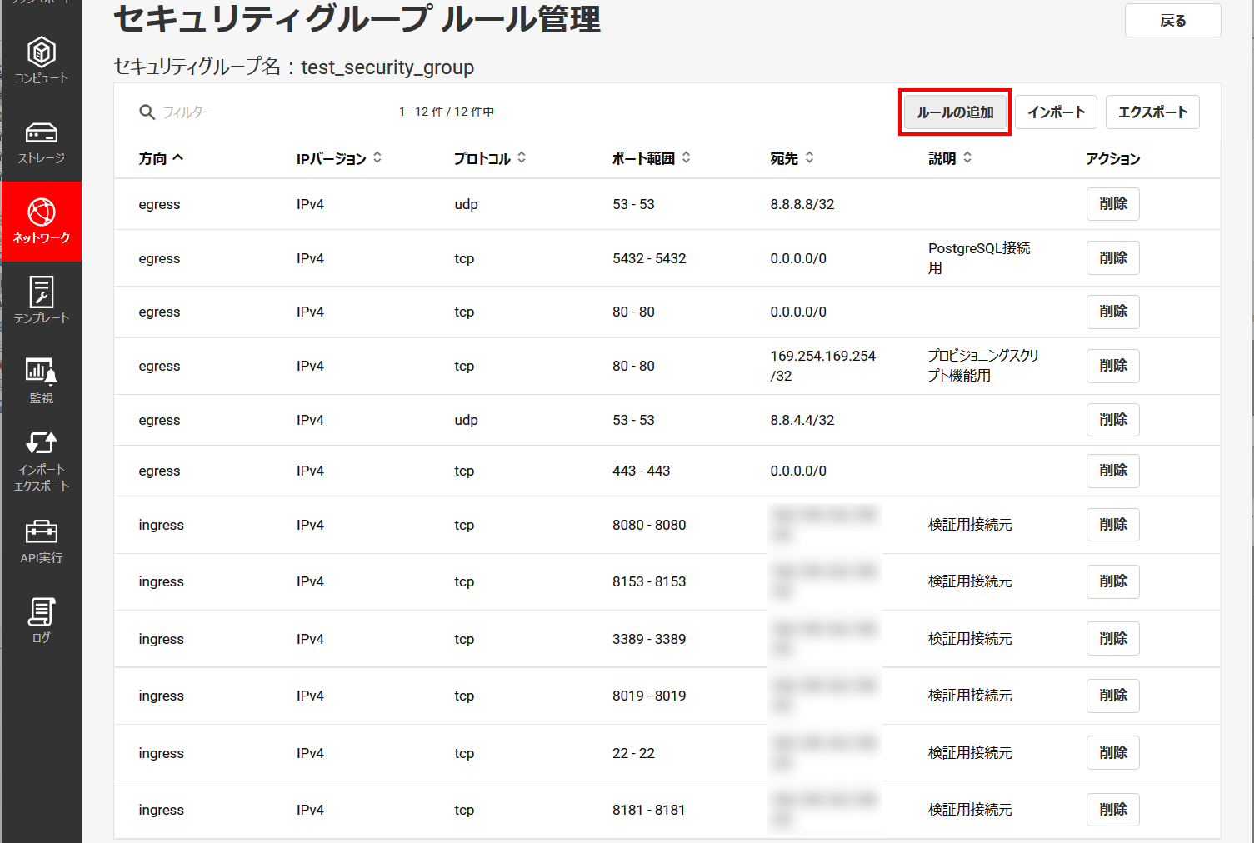This screenshot has height=843, width=1254.
Task: Delete the ingress port 22 rule
Action: click(1113, 753)
